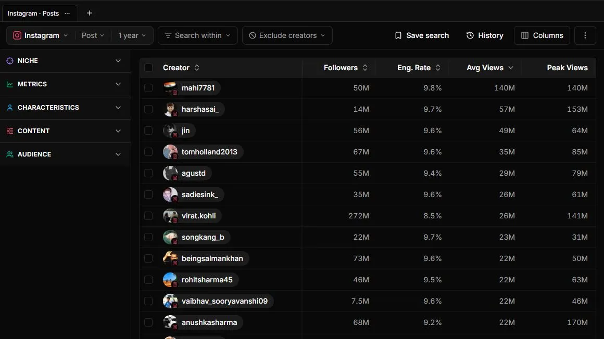
Task: Click the History clock icon
Action: pyautogui.click(x=470, y=35)
